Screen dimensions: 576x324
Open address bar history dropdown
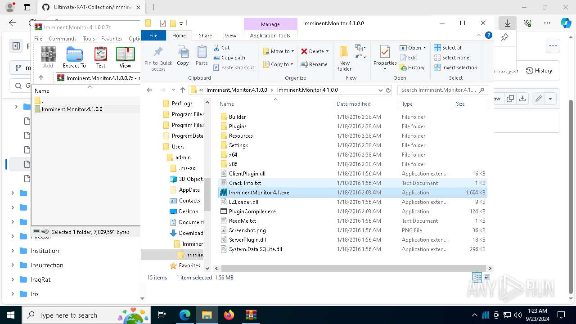click(381, 90)
